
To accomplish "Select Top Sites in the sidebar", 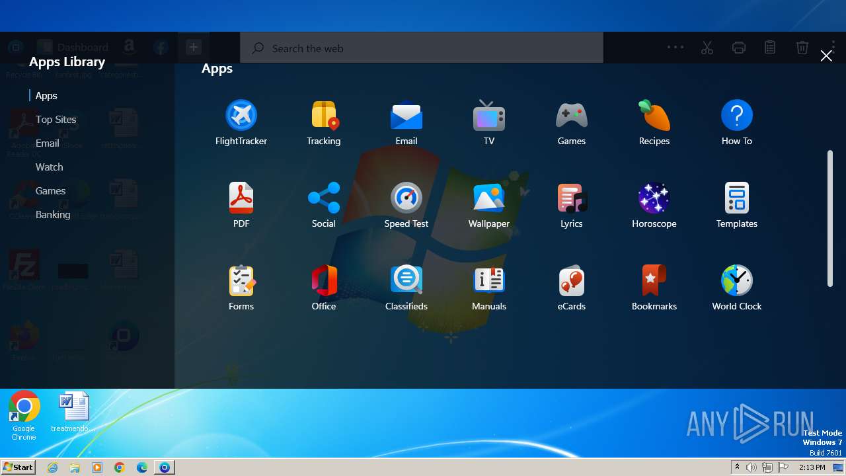I will (x=56, y=120).
